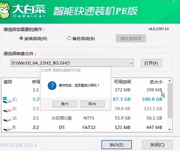Click 123.1 GB total size cell

153,109
